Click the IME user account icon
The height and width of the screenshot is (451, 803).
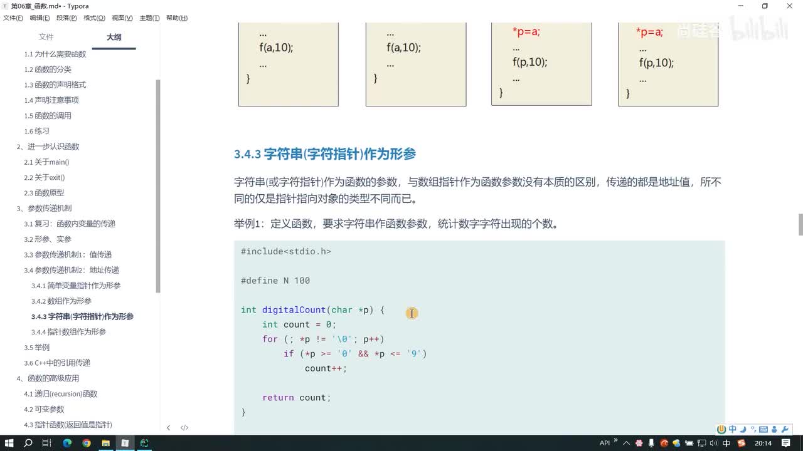pos(774,430)
